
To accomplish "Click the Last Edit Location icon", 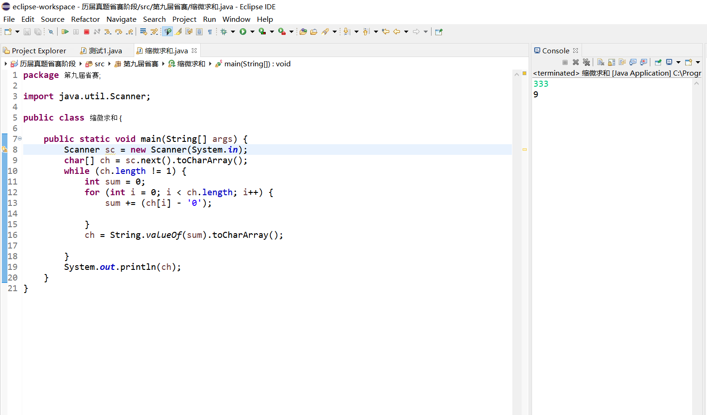I will (x=386, y=32).
